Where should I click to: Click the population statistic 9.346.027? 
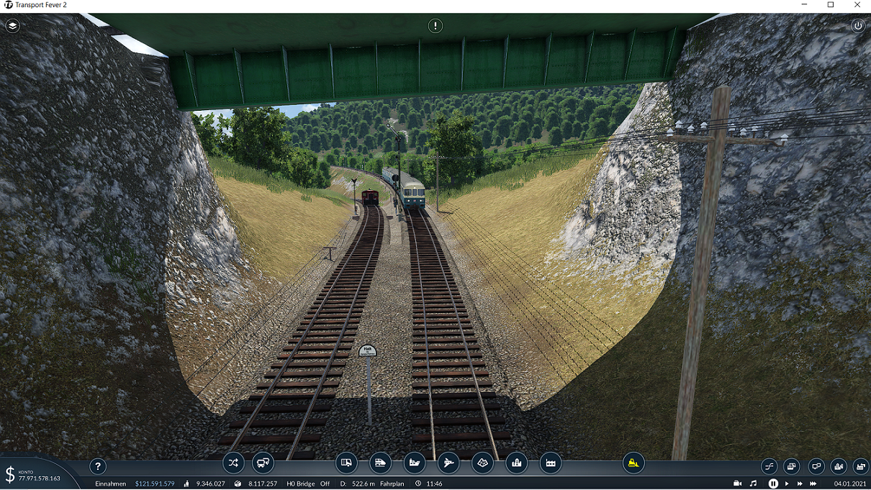point(211,484)
